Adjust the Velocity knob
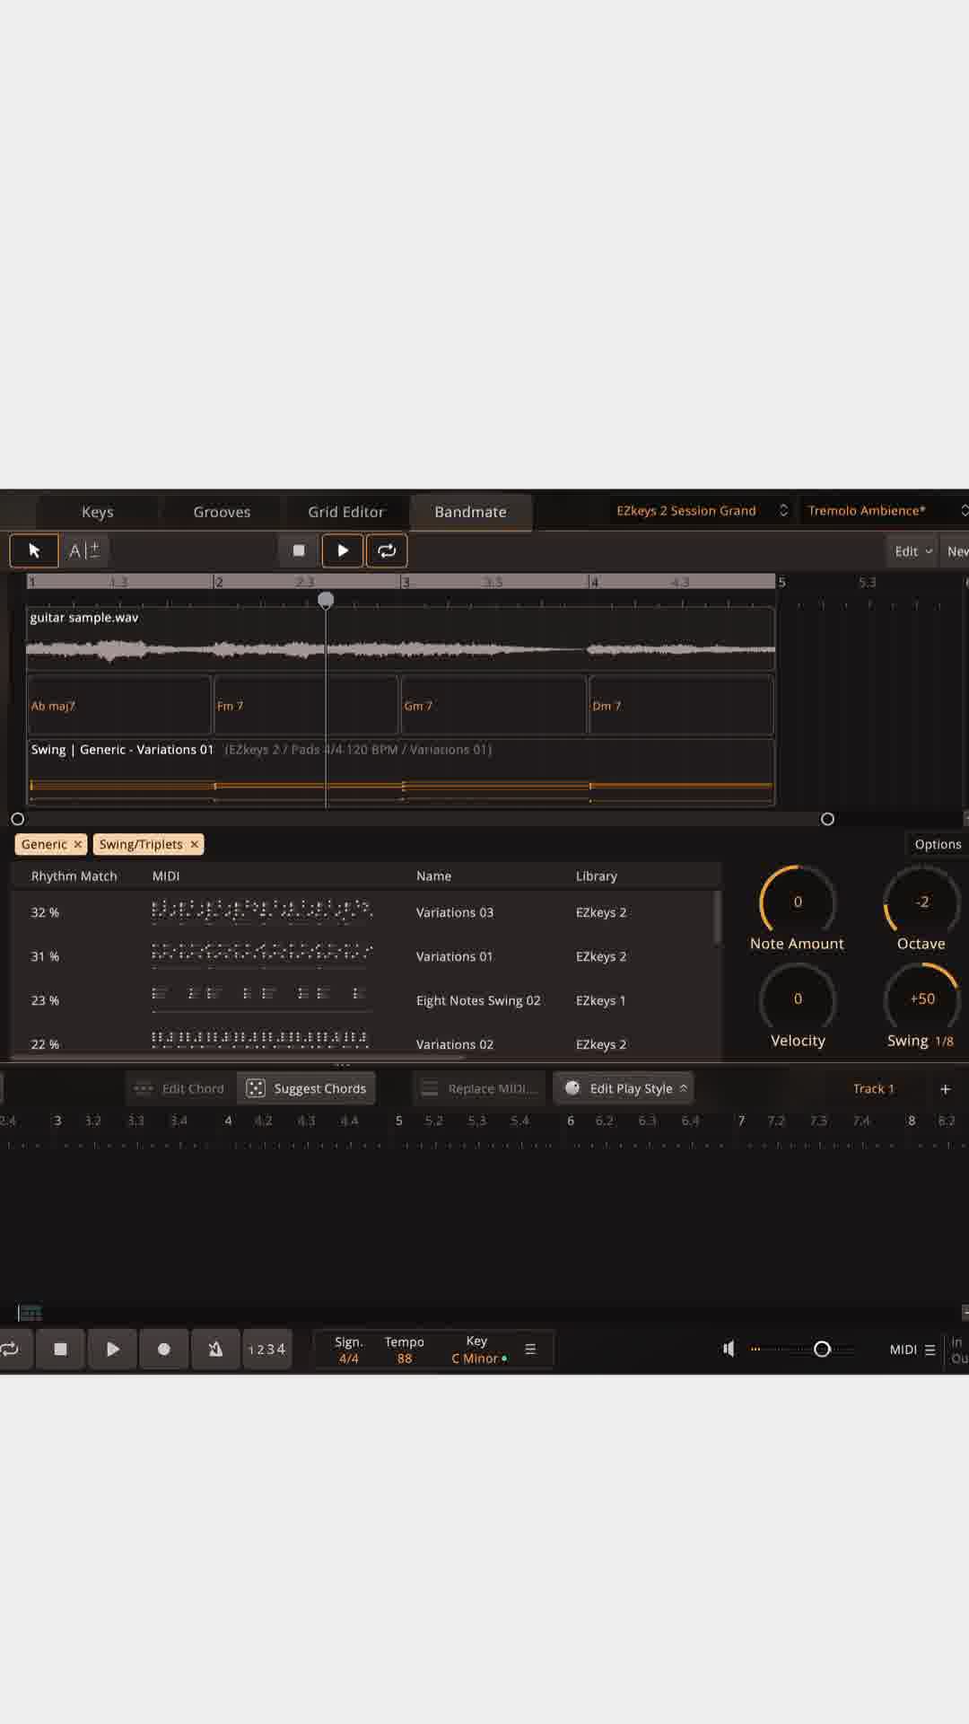The width and height of the screenshot is (969, 1724). [798, 998]
